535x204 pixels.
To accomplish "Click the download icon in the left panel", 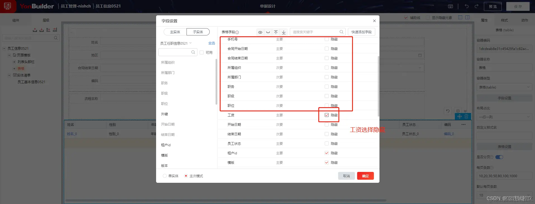I will [x=42, y=30].
